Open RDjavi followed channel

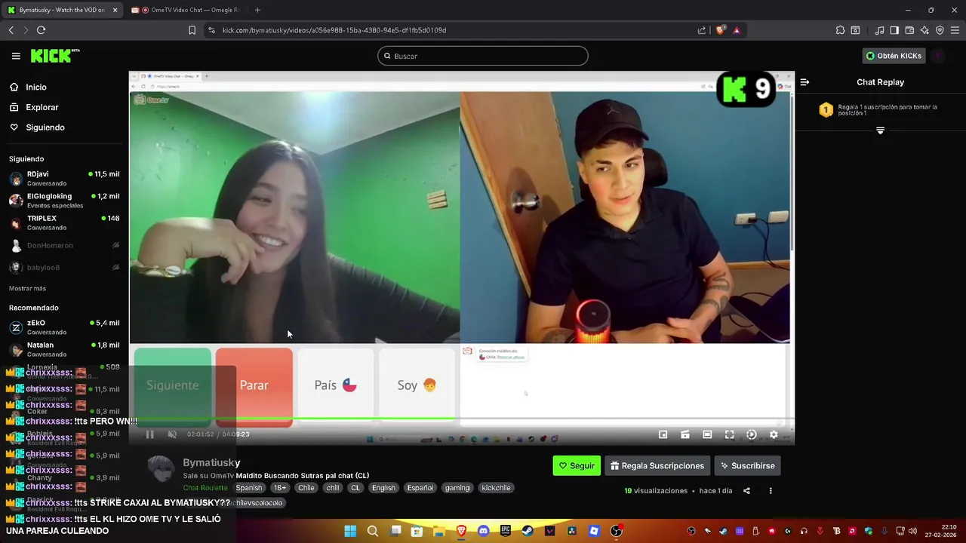tap(63, 179)
